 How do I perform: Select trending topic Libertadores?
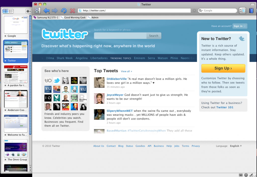coord(99,58)
